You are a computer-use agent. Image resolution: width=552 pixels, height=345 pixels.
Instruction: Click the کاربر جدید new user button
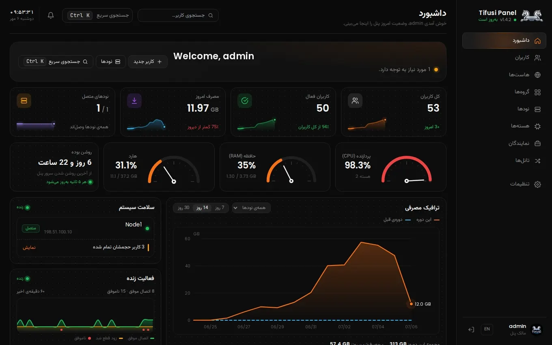148,62
